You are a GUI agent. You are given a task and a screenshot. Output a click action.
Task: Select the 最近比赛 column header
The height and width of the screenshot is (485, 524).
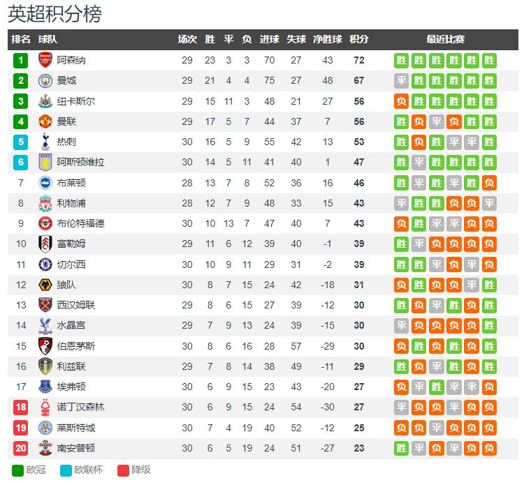click(x=445, y=39)
